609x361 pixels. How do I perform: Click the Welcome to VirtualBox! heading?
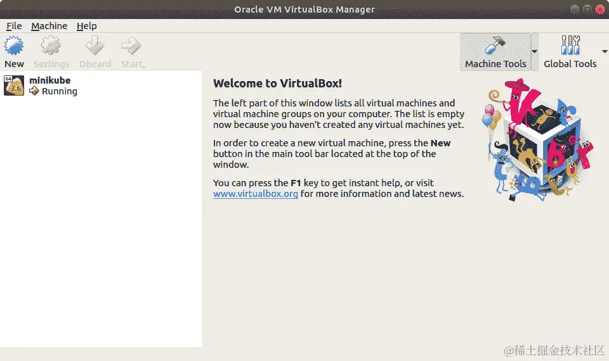click(277, 84)
